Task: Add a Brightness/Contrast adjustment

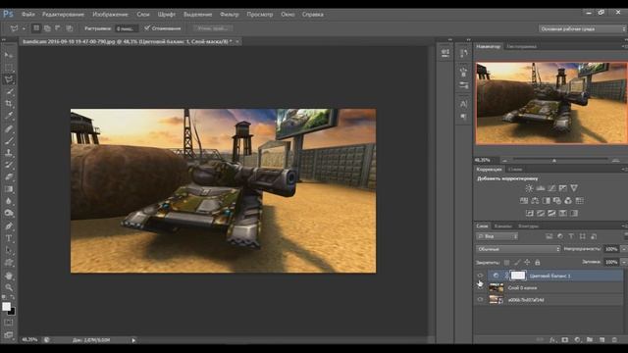Action: 529,188
